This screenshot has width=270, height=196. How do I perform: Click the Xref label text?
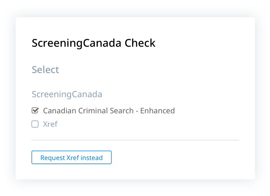50,124
